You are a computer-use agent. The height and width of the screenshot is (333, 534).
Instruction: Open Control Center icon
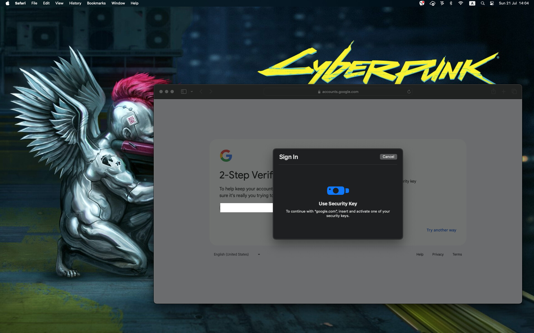(492, 3)
